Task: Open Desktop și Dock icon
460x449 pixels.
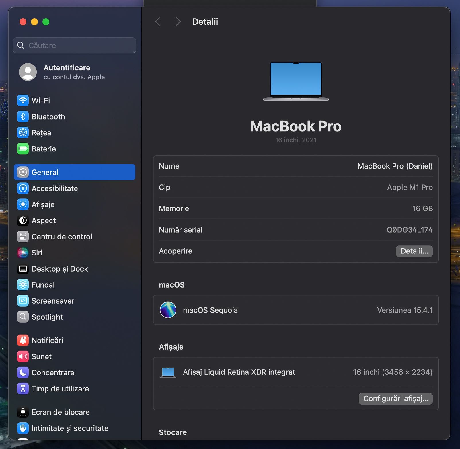Action: 23,269
